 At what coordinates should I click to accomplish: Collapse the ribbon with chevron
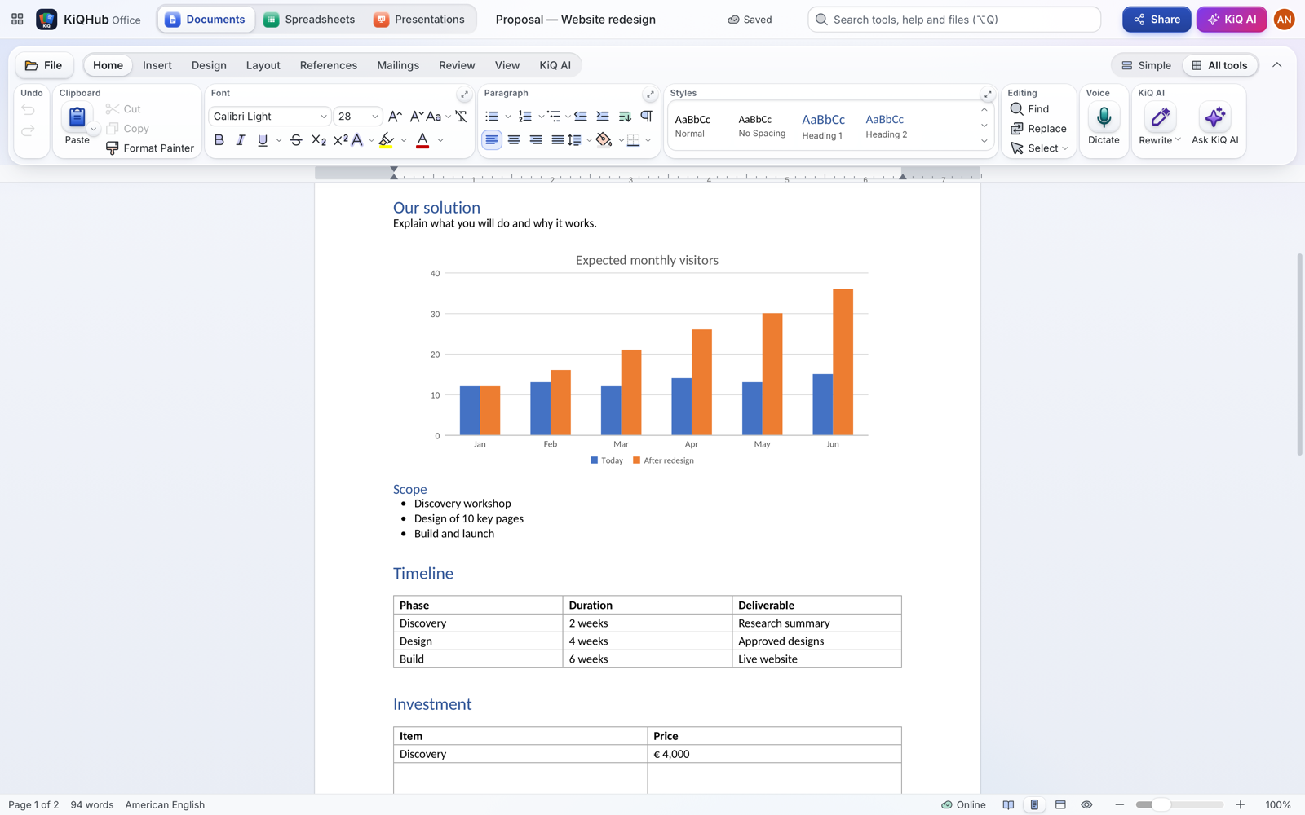[1276, 65]
